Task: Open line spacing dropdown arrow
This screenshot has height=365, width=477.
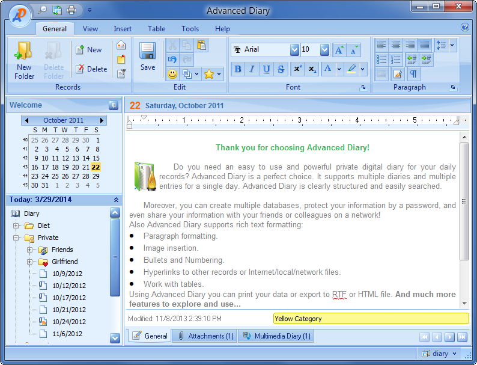Action: click(452, 45)
